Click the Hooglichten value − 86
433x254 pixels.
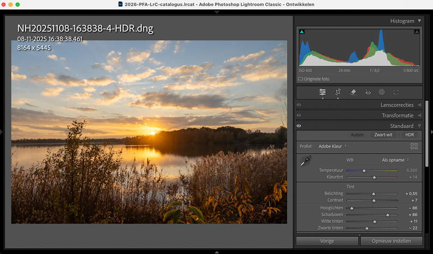413,208
